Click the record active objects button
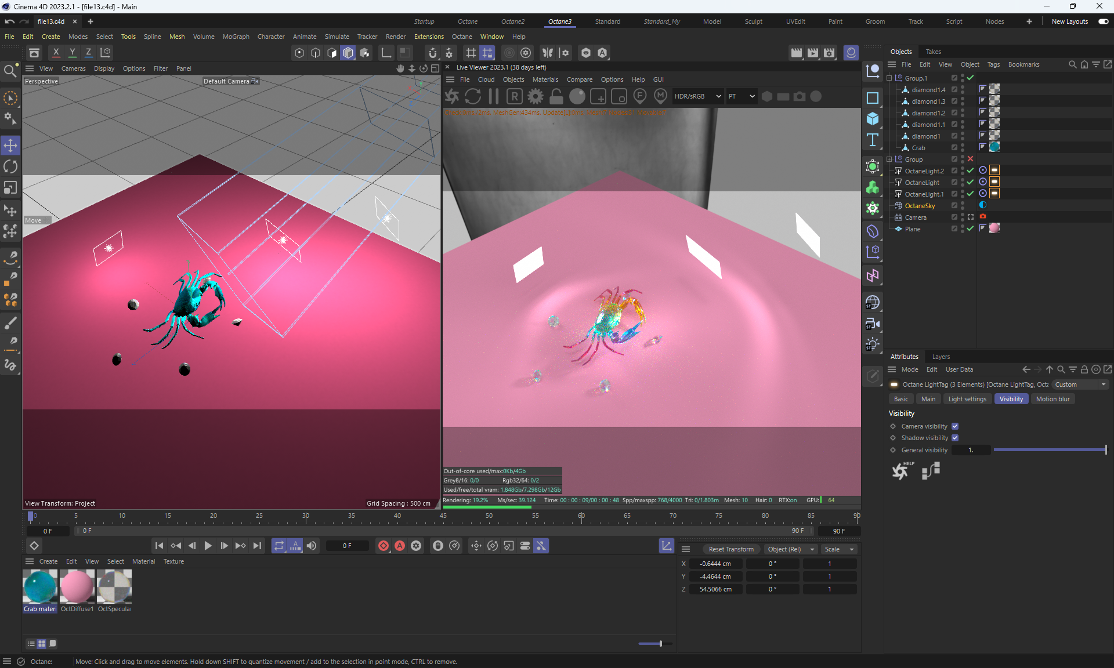The image size is (1114, 668). 384,546
